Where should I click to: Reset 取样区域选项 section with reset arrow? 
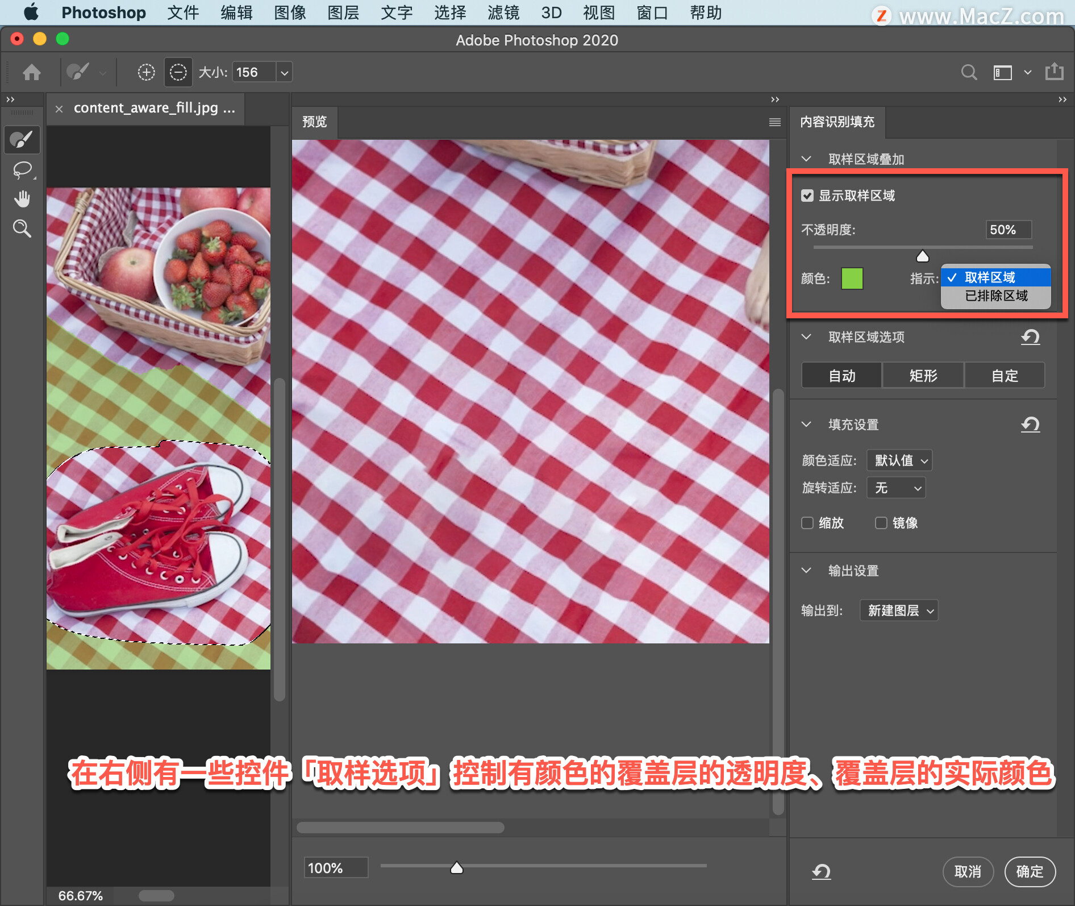pyautogui.click(x=1030, y=337)
